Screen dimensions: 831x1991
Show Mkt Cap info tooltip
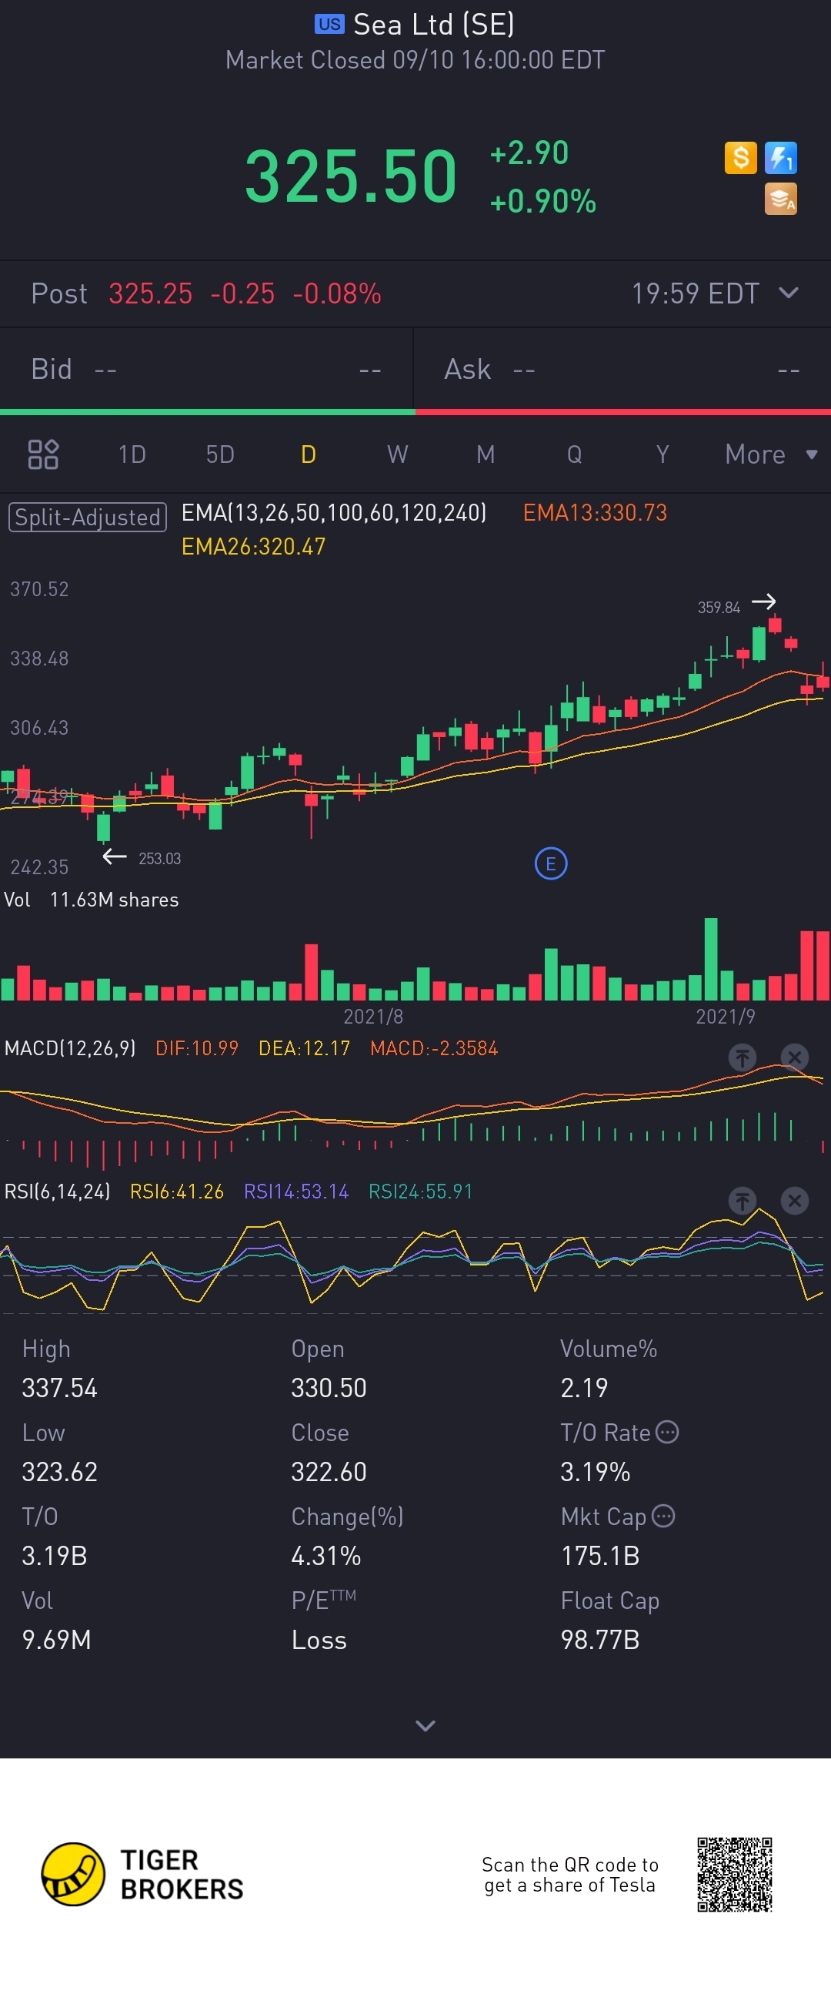coord(662,1516)
